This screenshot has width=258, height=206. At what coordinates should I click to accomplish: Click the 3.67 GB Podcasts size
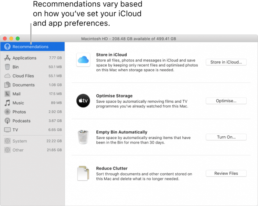55,121
